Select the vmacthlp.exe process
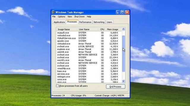The width and height of the screenshot is (190, 106). tap(89, 68)
